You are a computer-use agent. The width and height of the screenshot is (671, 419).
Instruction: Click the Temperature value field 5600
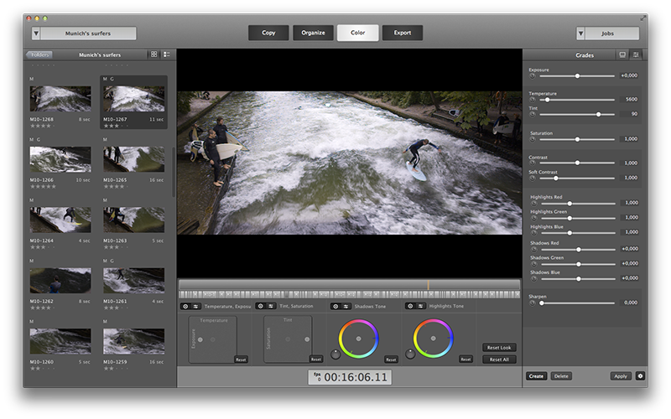[631, 99]
